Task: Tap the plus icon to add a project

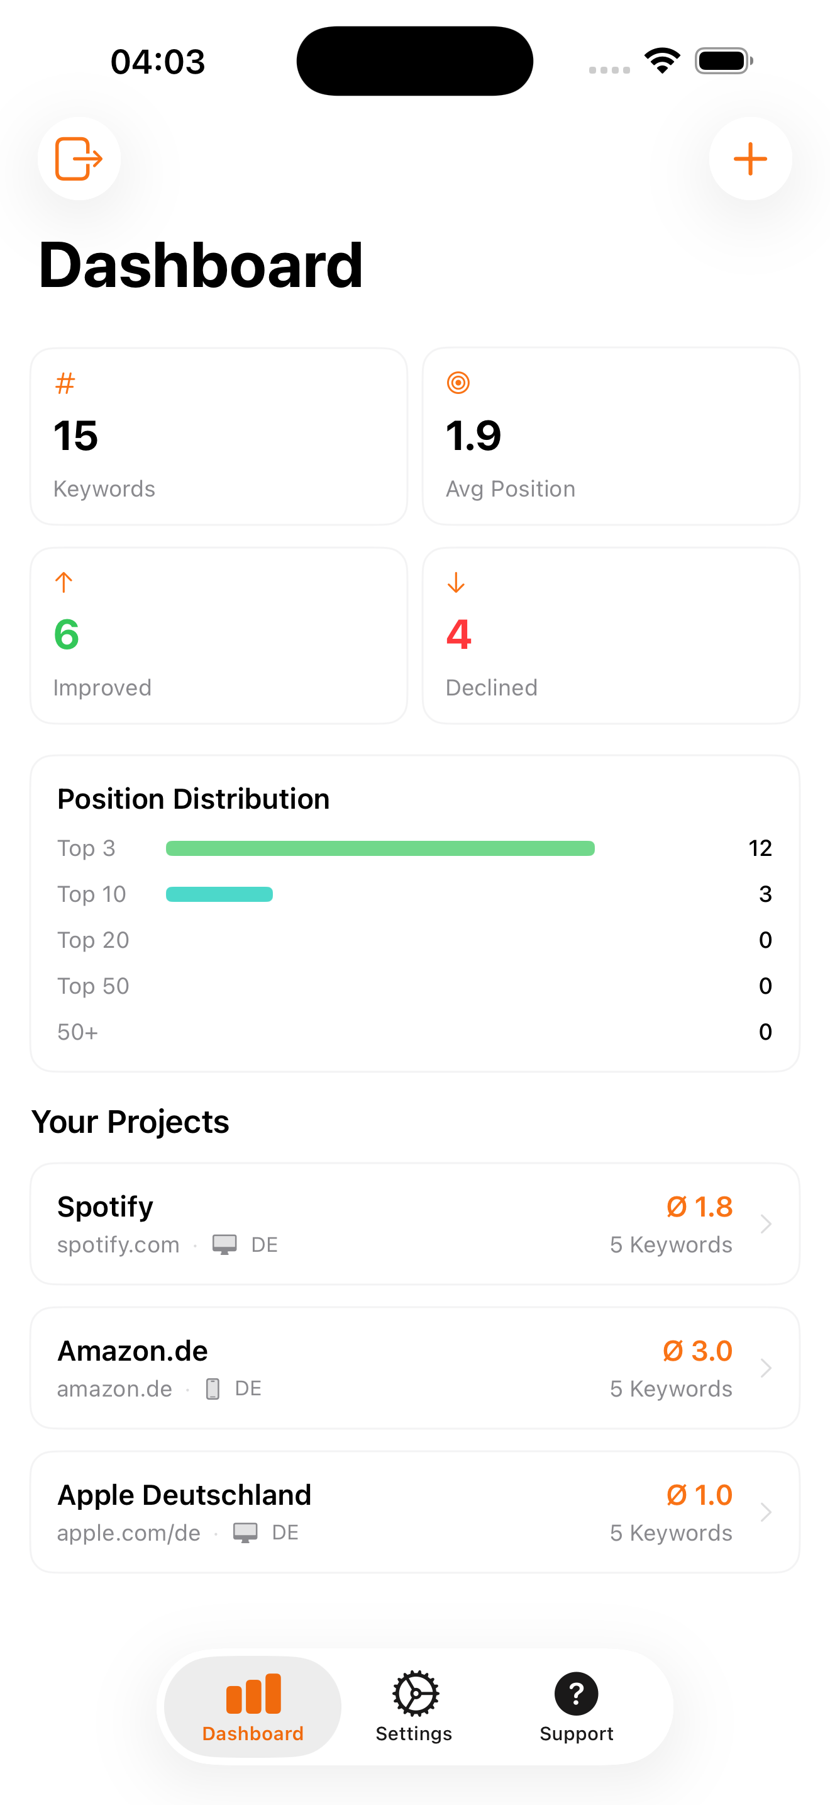Action: point(750,159)
